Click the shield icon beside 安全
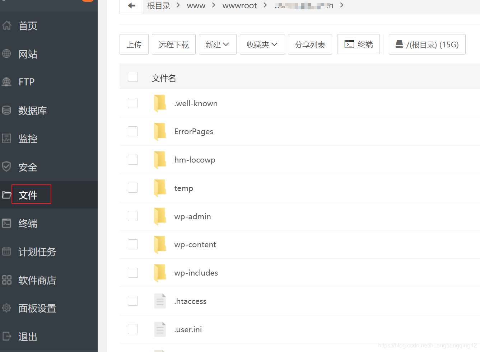This screenshot has height=352, width=480. [6, 166]
